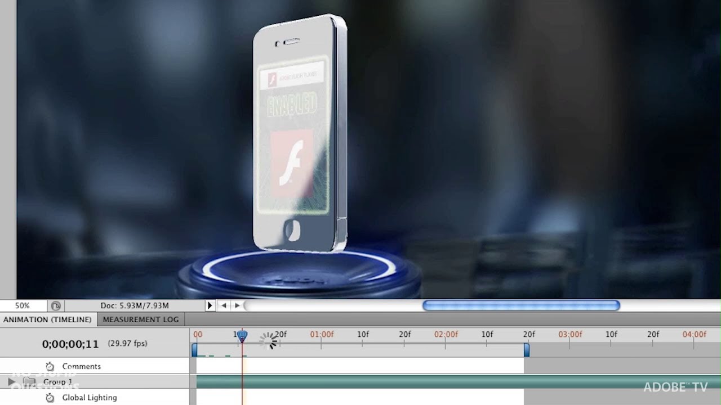Select the Comments track label
721x405 pixels.
tap(82, 366)
